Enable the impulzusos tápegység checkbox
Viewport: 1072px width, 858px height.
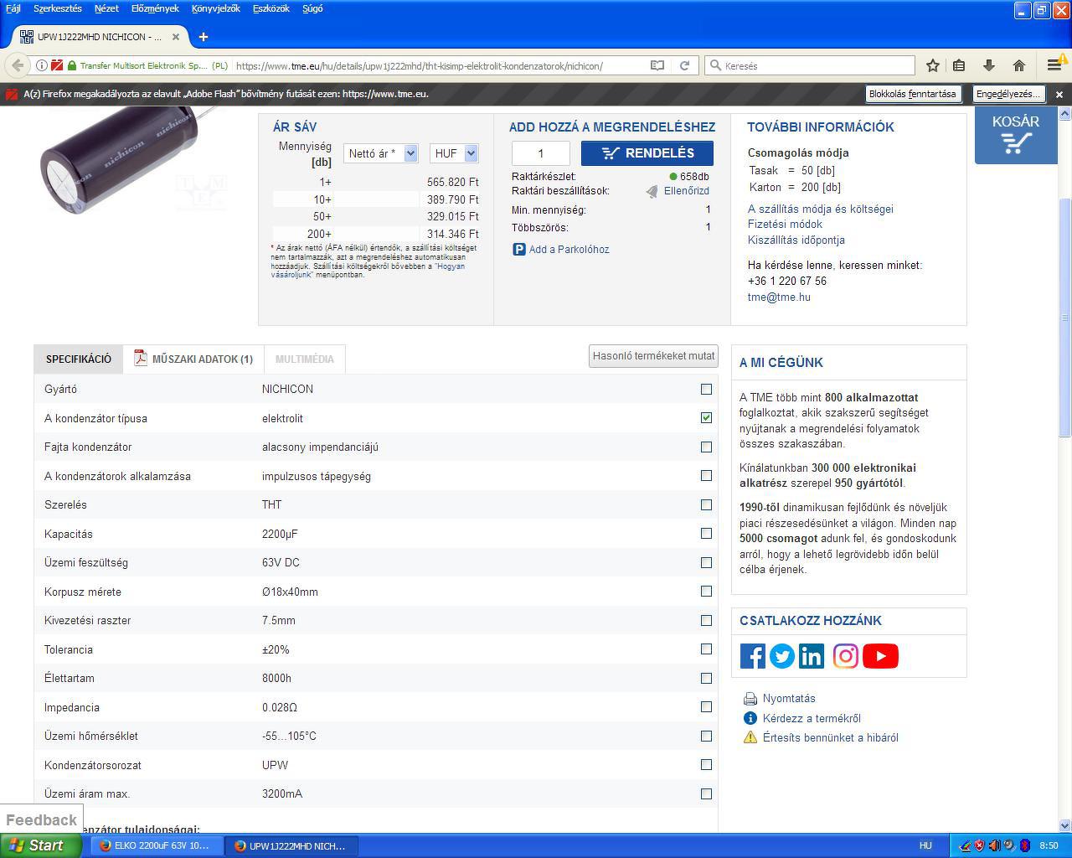pos(706,476)
